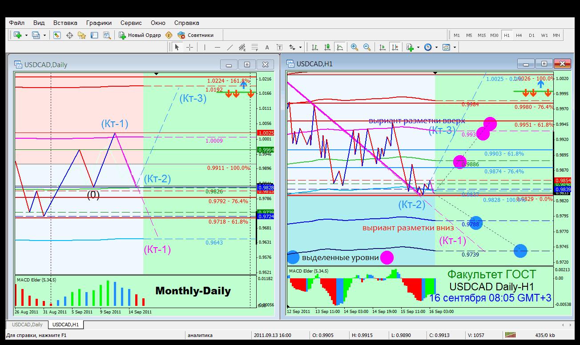Open the New Chart dropdown arrow
This screenshot has height=345, width=580.
pos(26,35)
